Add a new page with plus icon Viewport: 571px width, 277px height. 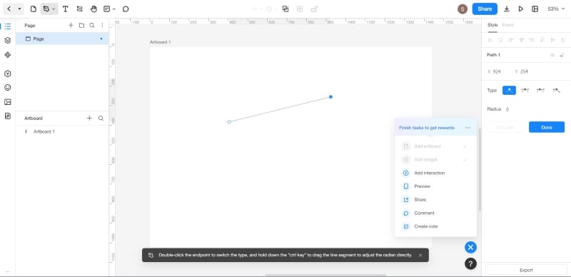pyautogui.click(x=71, y=25)
